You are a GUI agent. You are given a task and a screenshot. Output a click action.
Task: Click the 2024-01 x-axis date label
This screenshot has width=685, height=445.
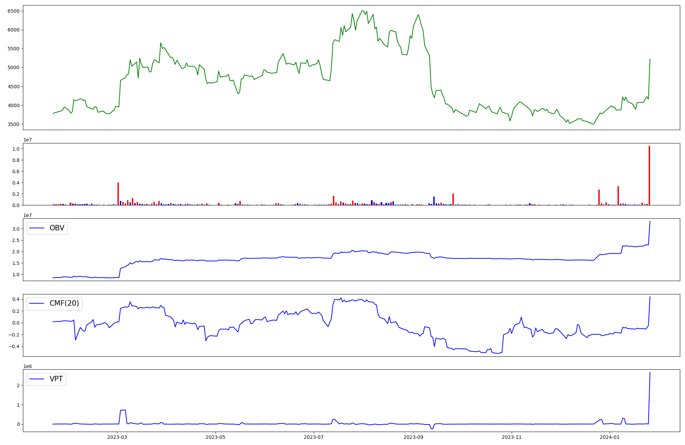point(610,437)
